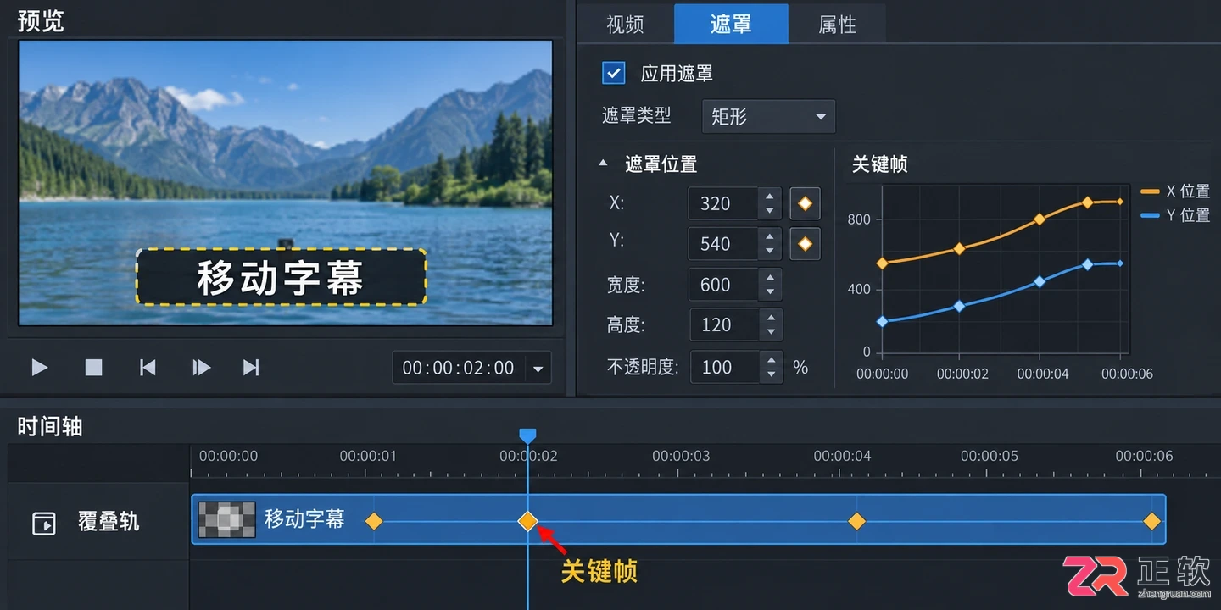Click the 覆叠轨 track icon
This screenshot has width=1221, height=610.
(x=43, y=523)
